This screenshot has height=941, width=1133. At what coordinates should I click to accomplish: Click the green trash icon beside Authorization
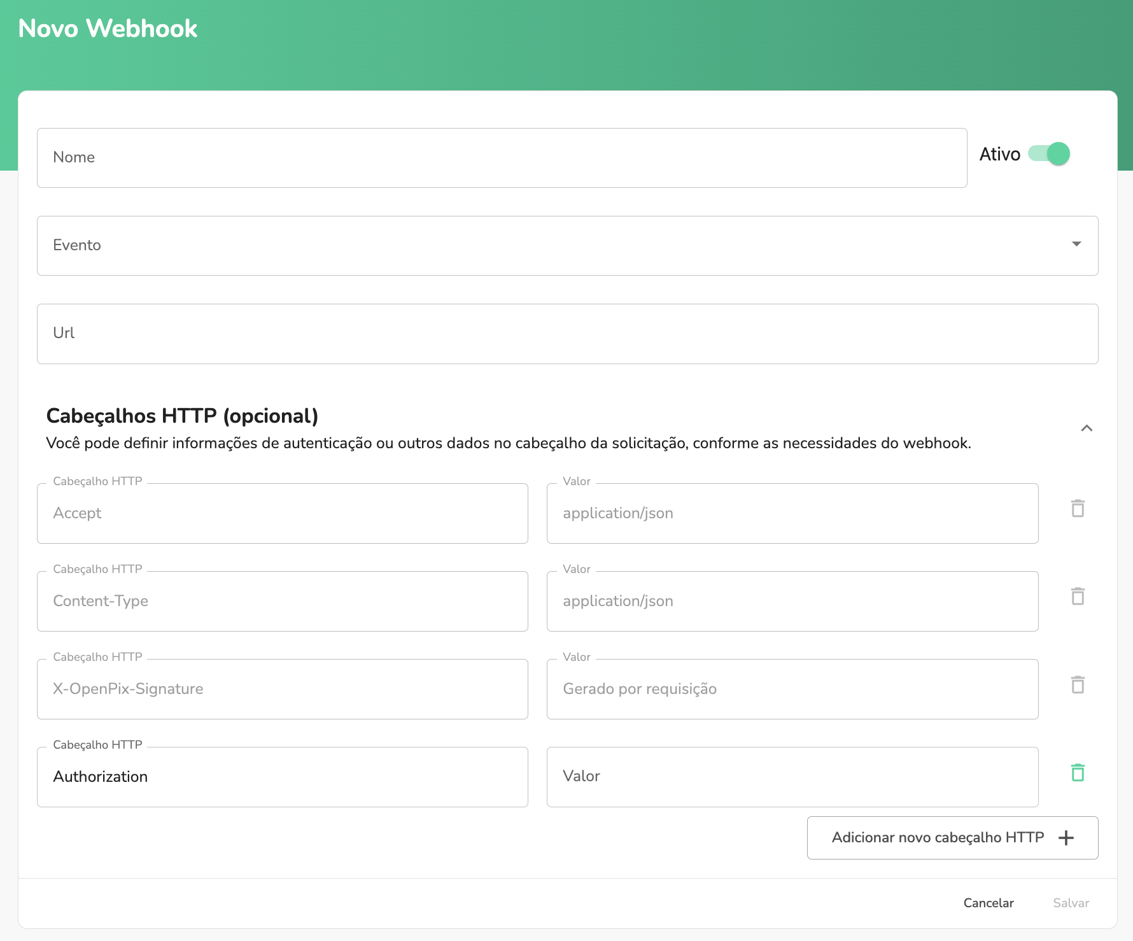coord(1078,773)
